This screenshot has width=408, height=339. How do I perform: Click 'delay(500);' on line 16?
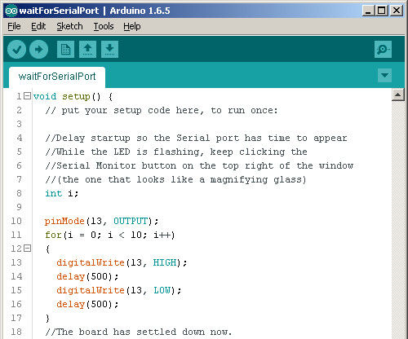pyautogui.click(x=87, y=304)
